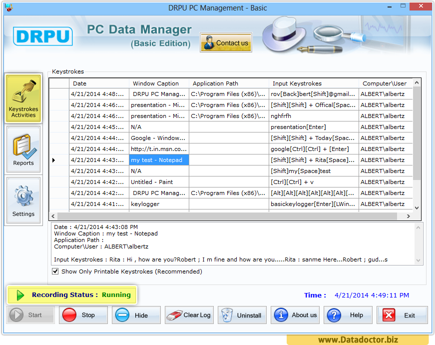Select the '[Shift]my[Space]test' keystrokes cell
Screen dimensions: 435x345
pos(314,171)
